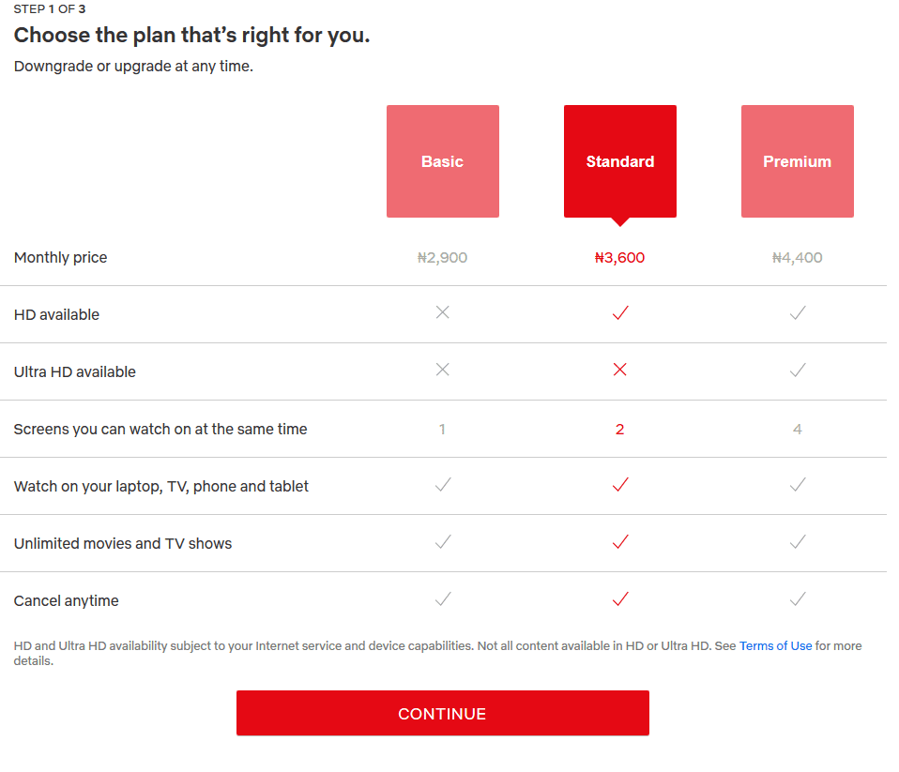Click Basic plan Unlimited movies checkmark
This screenshot has width=899, height=772.
coord(442,541)
